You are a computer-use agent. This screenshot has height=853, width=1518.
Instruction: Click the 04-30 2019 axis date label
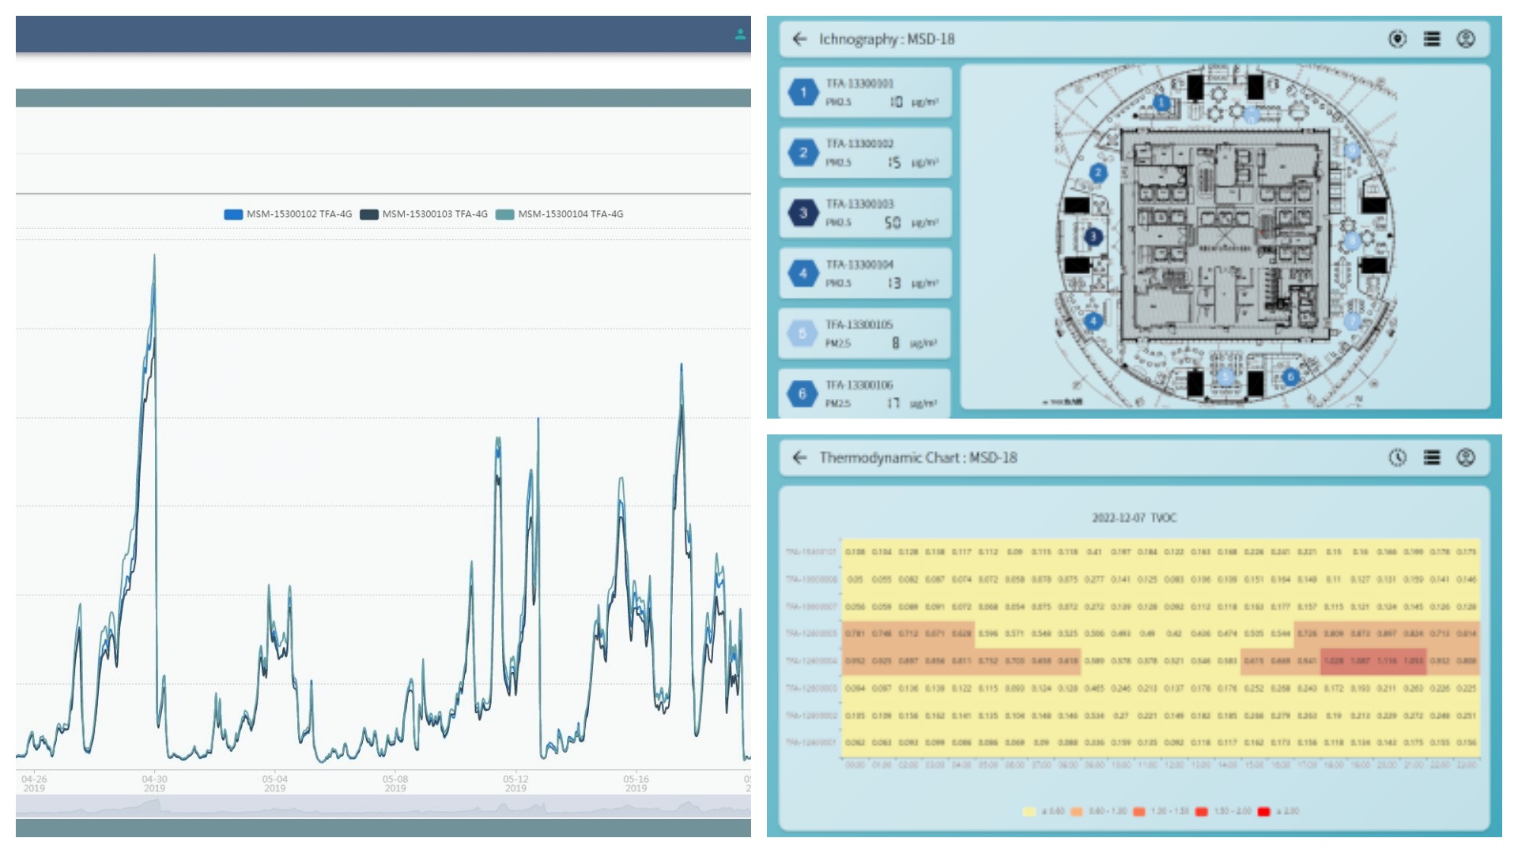154,783
